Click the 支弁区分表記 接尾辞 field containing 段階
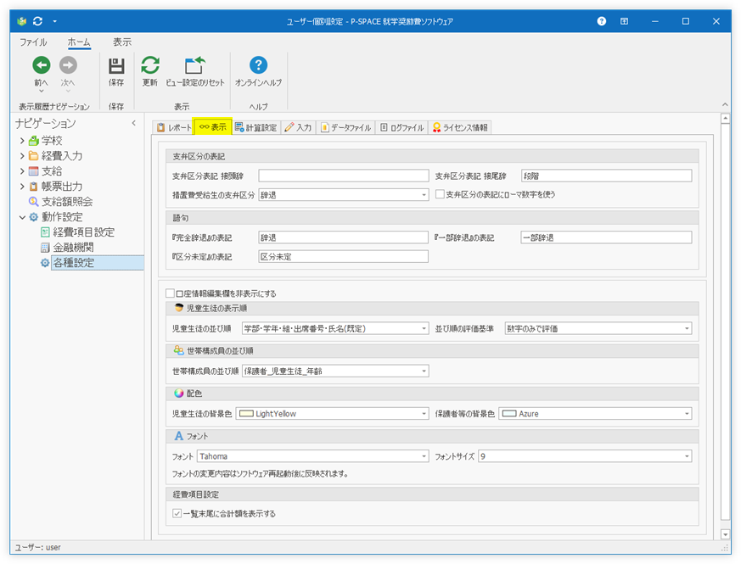Screen dimensions: 741x564 [x=607, y=176]
